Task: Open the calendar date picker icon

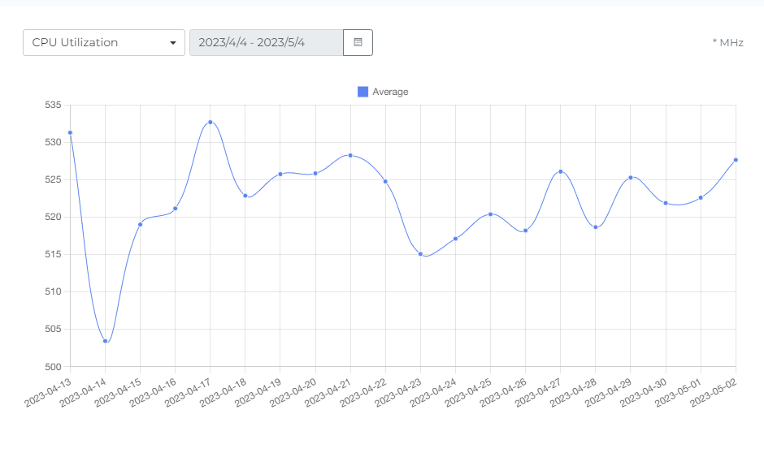Action: point(358,43)
